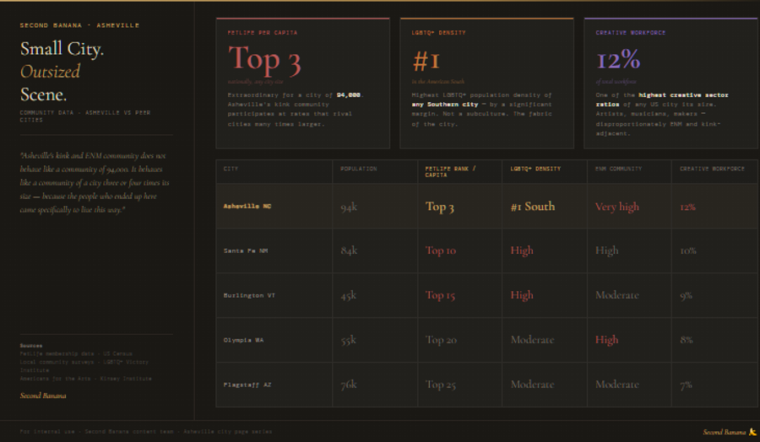This screenshot has height=442, width=760.
Task: Click the 'CITY' column header
Action: point(231,169)
